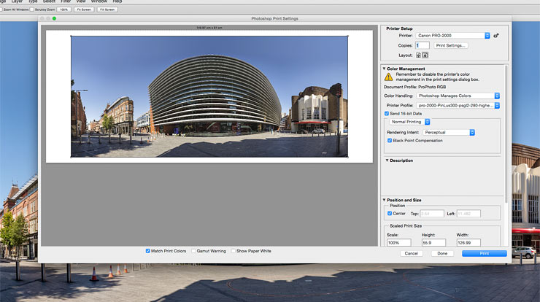The width and height of the screenshot is (540, 302).
Task: Click the Document Profile: ProPhoto RGB text
Action: [x=414, y=87]
